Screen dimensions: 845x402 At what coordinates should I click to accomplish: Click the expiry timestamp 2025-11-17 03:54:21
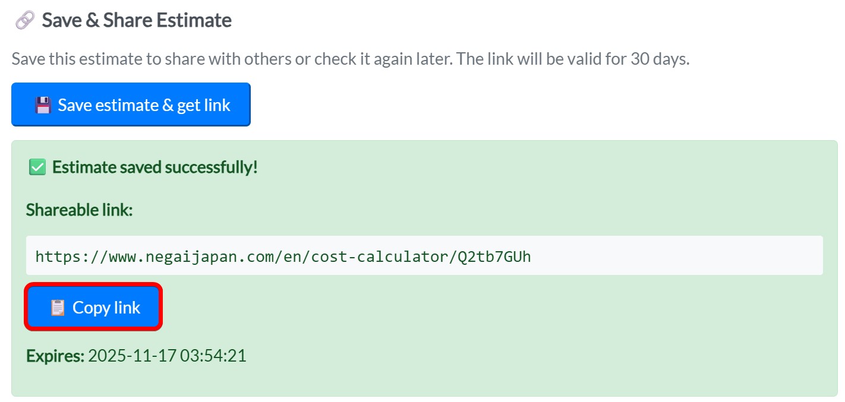click(x=167, y=356)
